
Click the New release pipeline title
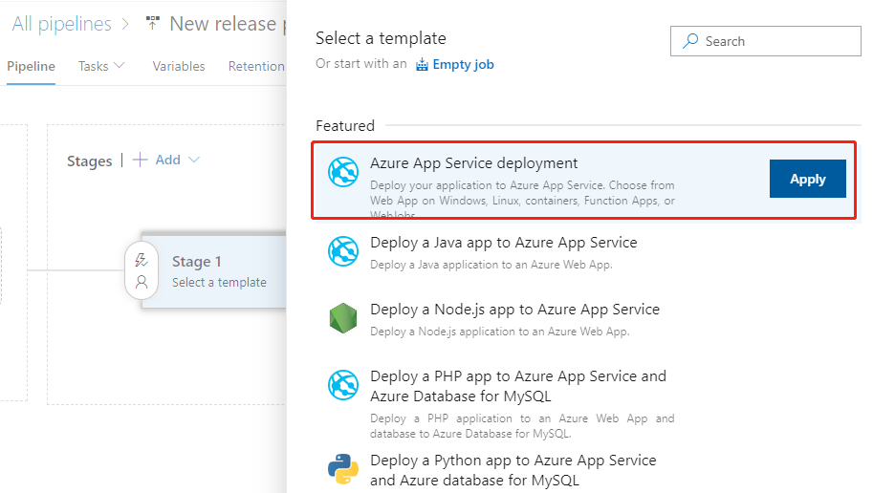coord(228,24)
